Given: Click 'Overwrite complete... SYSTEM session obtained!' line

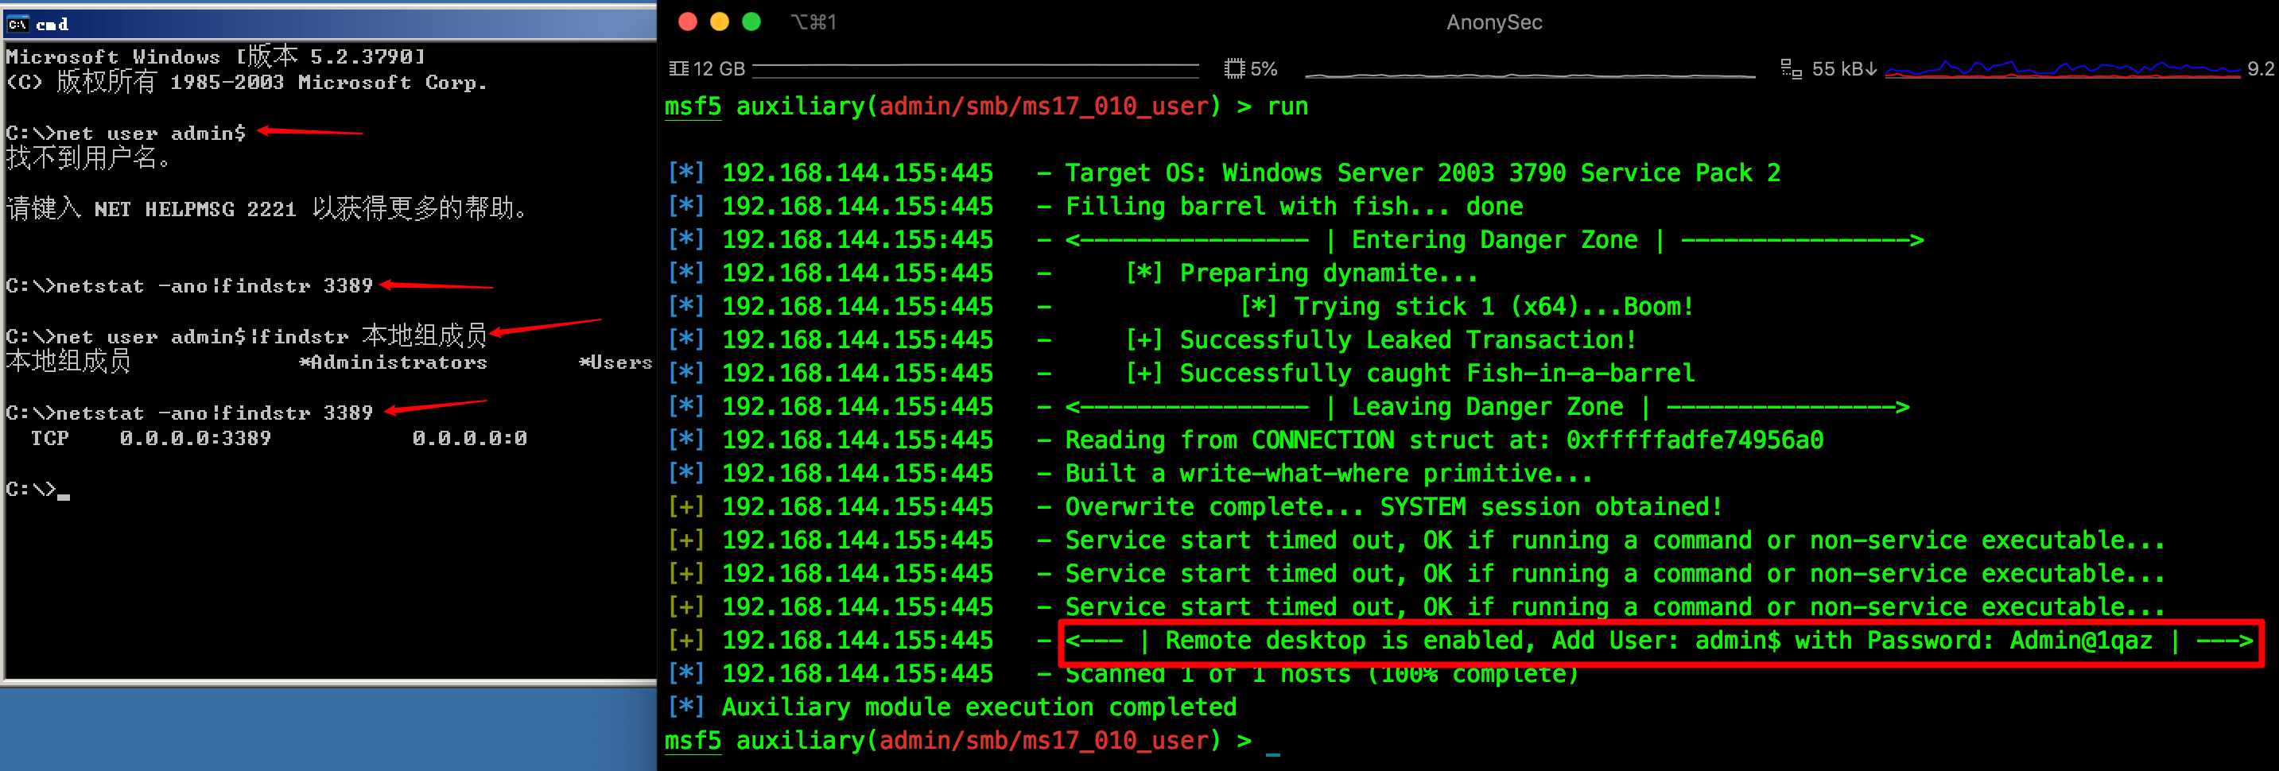Looking at the screenshot, I should pos(1394,506).
